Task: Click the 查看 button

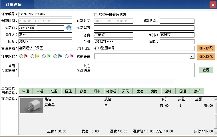Action: click(x=206, y=70)
